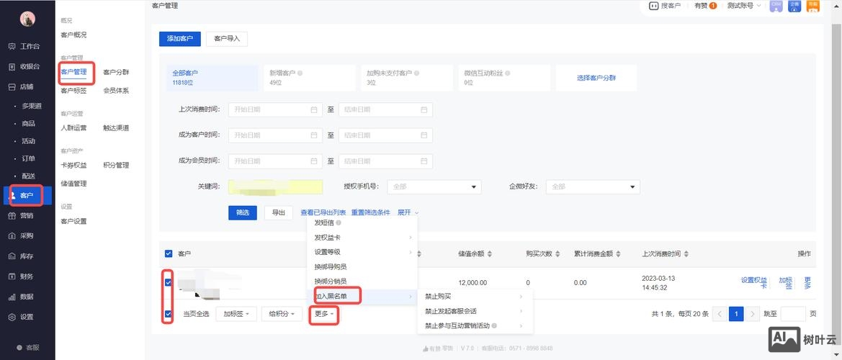
Task: Open 收银台 in the left sidebar
Action: pyautogui.click(x=24, y=66)
